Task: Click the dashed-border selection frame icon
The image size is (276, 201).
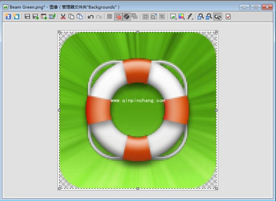Action: [x=145, y=17]
